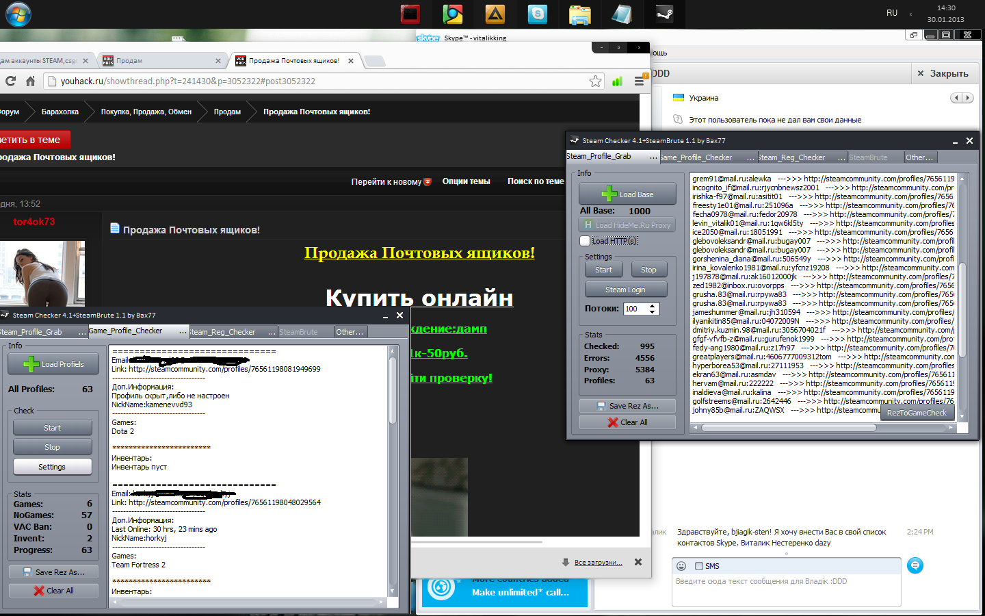Open Windows Explorer folder icon in taskbar

579,14
